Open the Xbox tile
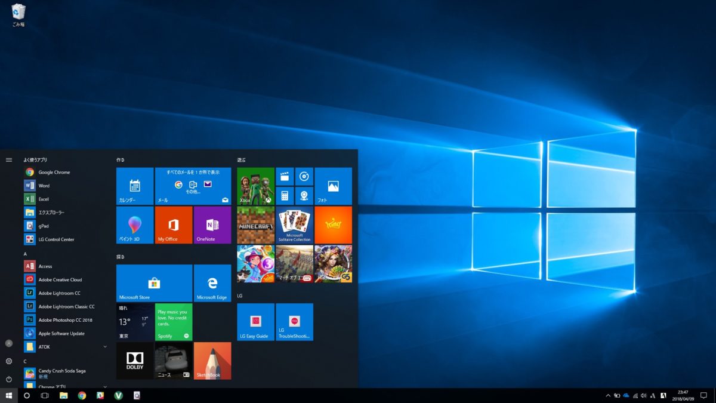 pyautogui.click(x=256, y=186)
